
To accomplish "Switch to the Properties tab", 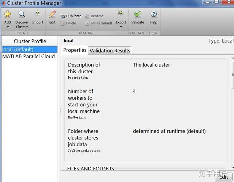I will coord(75,50).
